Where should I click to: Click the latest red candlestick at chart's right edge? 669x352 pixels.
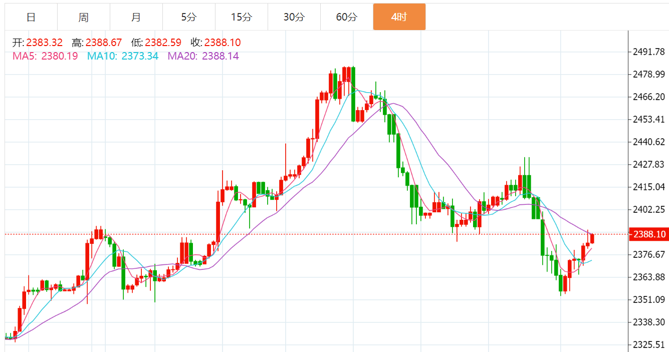[592, 238]
